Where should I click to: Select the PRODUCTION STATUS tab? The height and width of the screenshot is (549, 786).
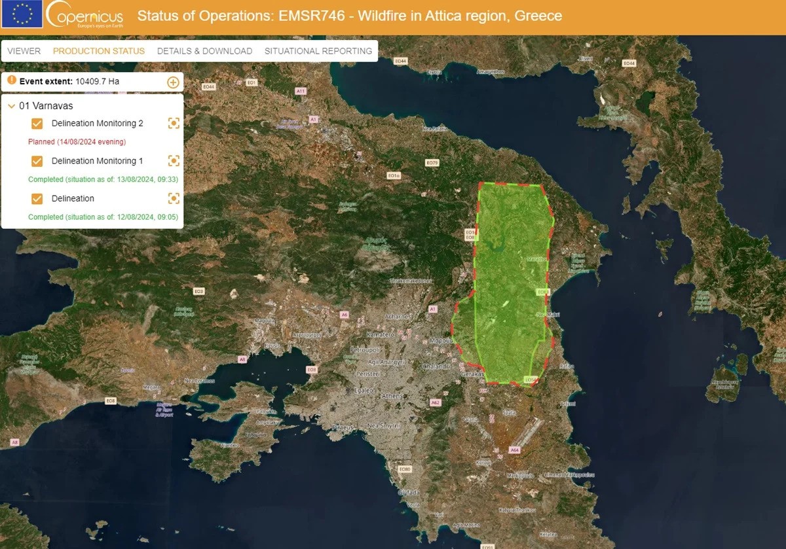pos(99,51)
